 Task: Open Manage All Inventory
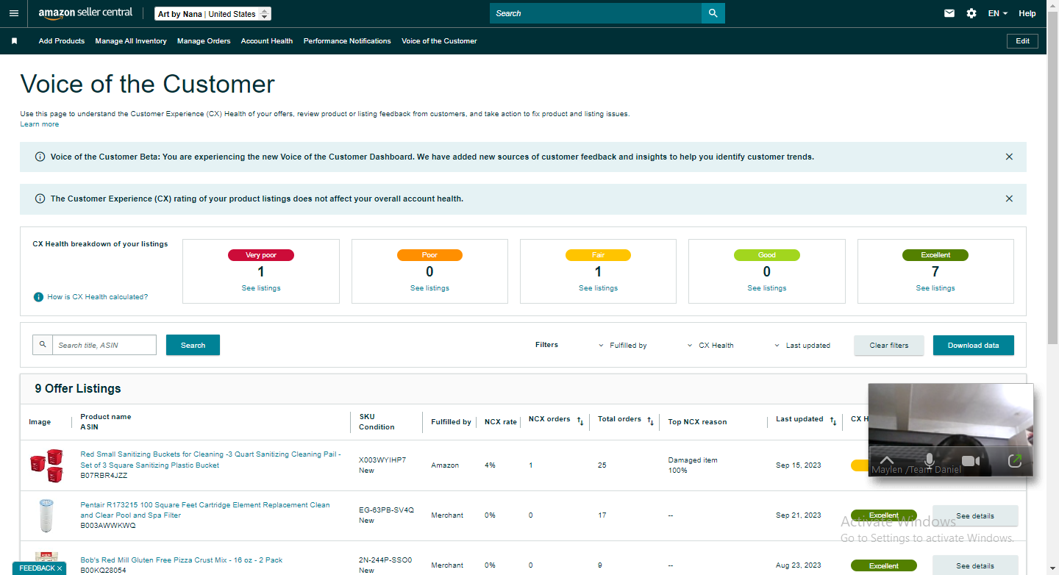click(x=131, y=41)
